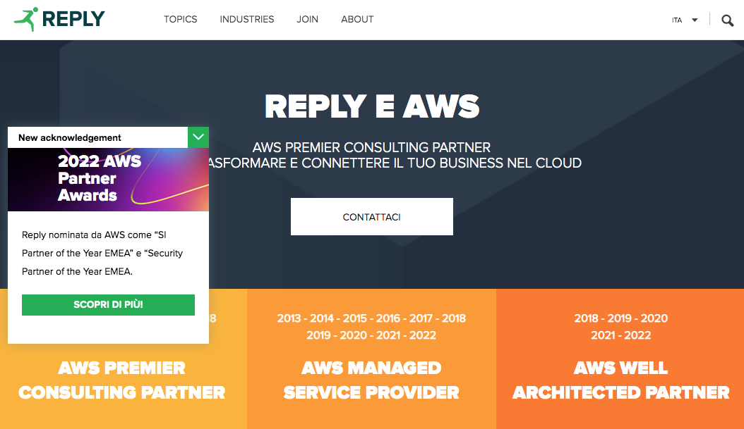Click the AWS WELL ARCHITECTED PARTNER panel
The width and height of the screenshot is (744, 429).
pyautogui.click(x=620, y=380)
